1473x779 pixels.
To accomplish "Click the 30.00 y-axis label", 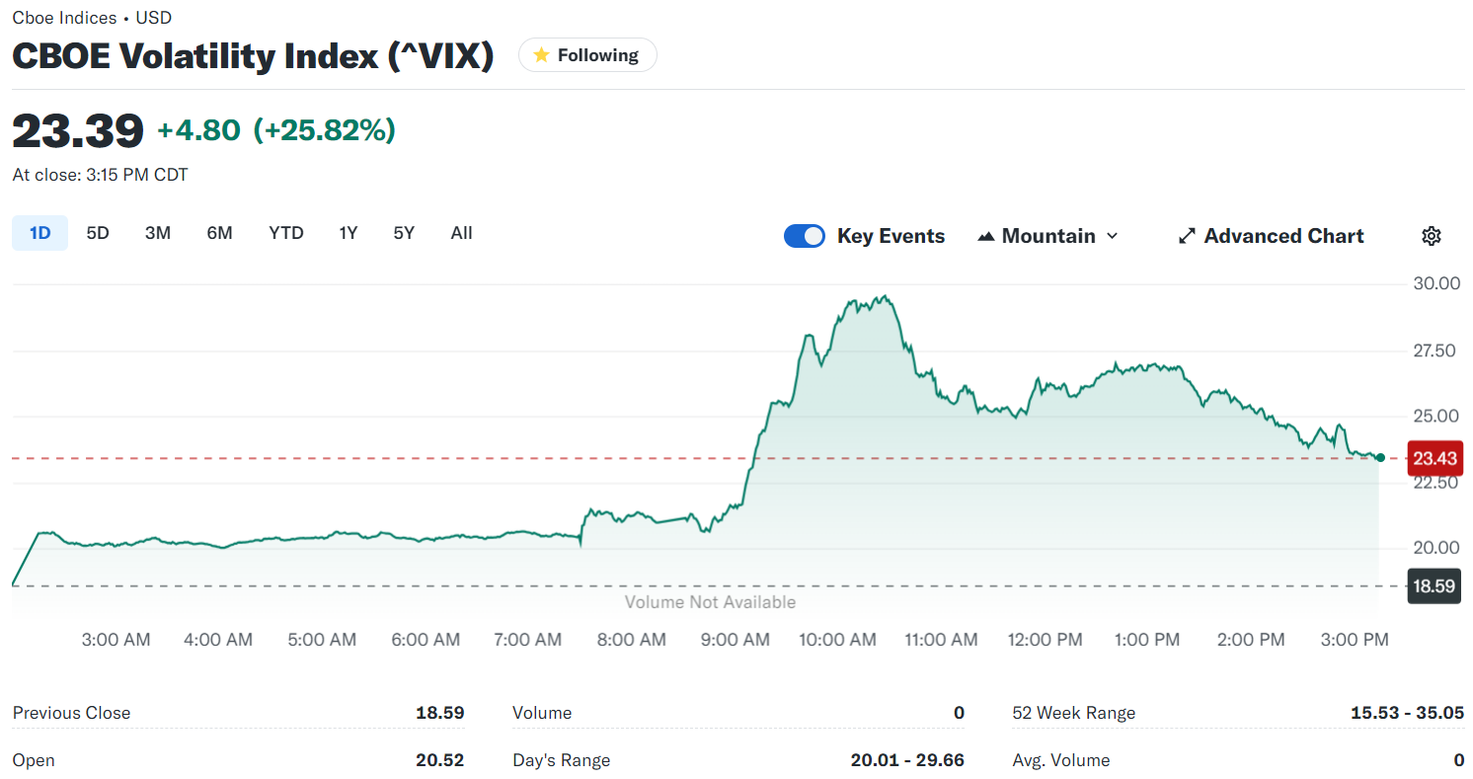I will point(1436,284).
